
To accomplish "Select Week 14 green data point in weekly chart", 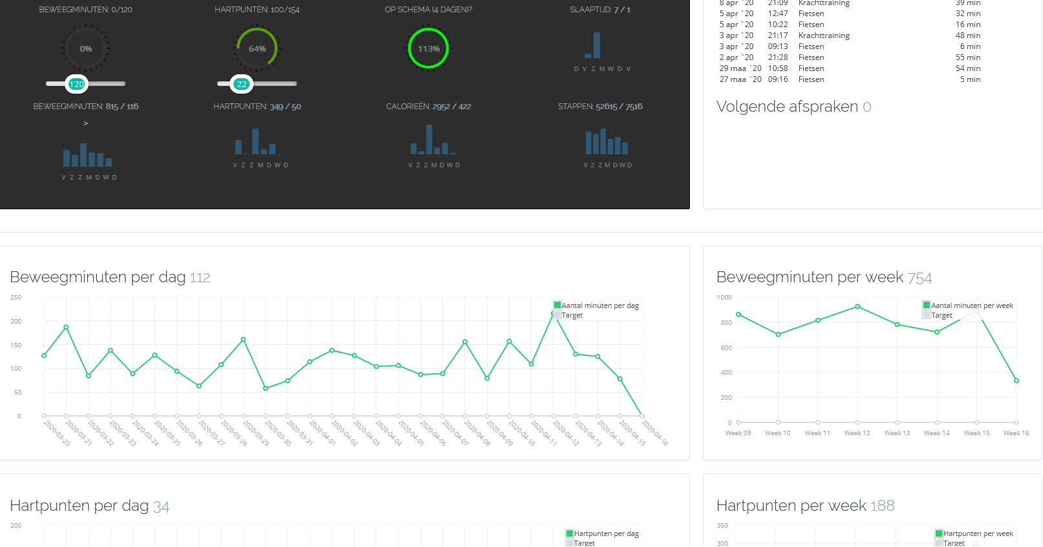I will tap(937, 332).
